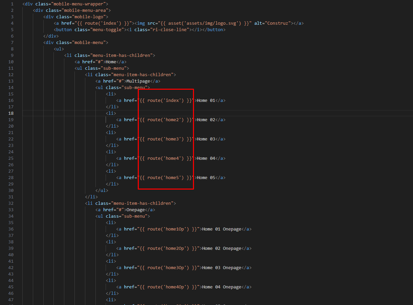Click the Onepage anchor text on line 33
Image resolution: width=413 pixels, height=305 pixels.
tap(136, 210)
